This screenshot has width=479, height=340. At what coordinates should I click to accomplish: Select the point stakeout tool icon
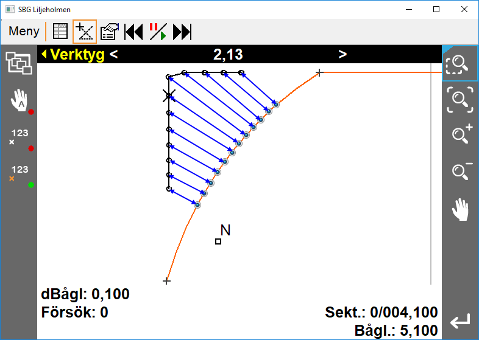85,32
